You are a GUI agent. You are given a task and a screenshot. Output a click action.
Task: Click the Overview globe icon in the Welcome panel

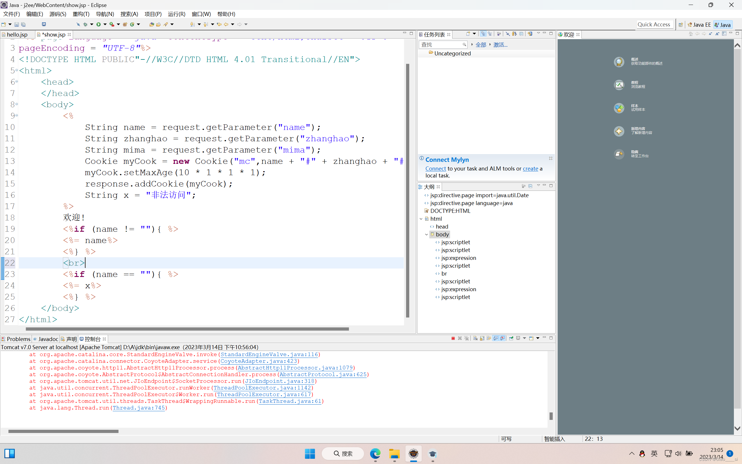(619, 62)
